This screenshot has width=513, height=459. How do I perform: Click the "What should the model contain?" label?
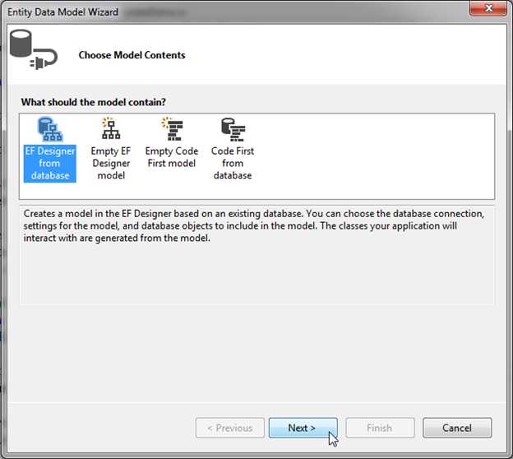coord(94,102)
